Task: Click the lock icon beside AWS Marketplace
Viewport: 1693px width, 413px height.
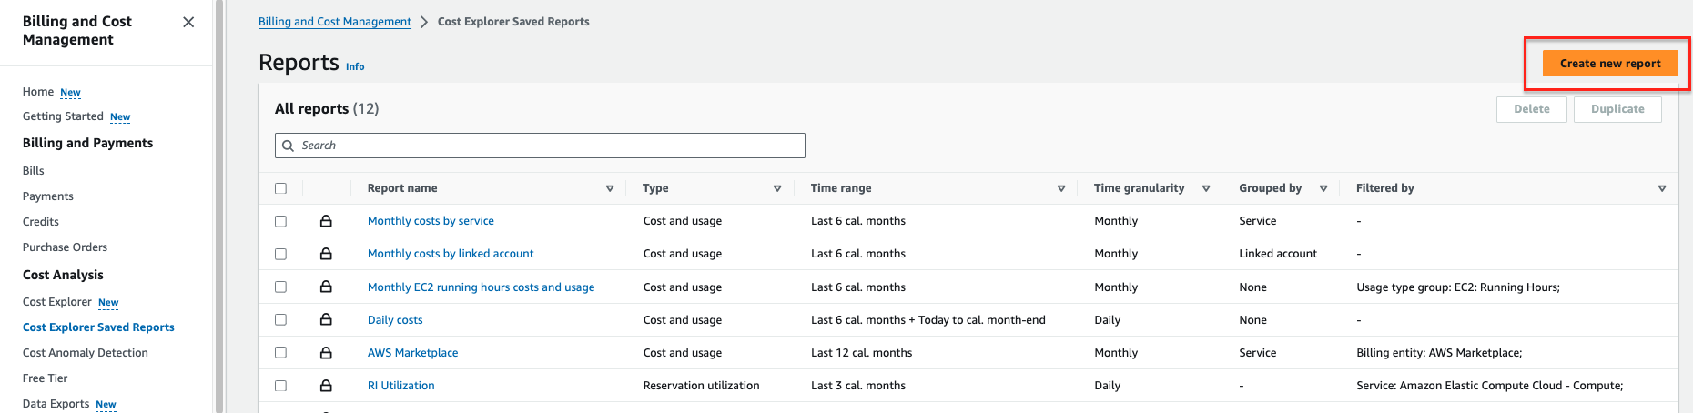Action: pos(326,353)
